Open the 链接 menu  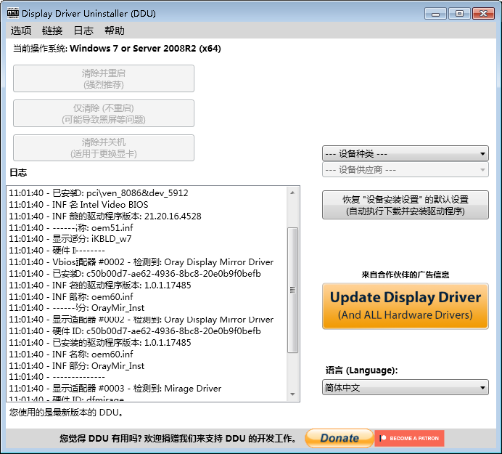pyautogui.click(x=52, y=31)
